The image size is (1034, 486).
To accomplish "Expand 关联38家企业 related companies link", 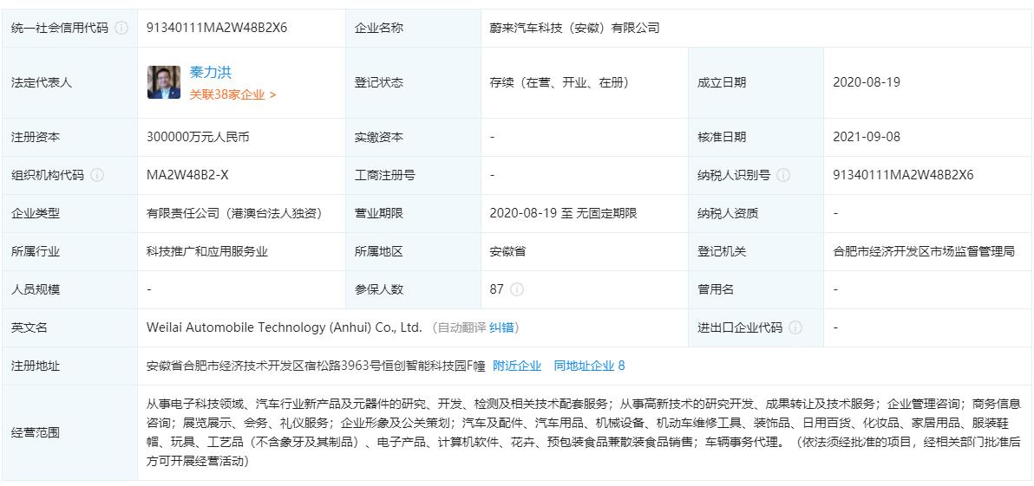I will [232, 94].
